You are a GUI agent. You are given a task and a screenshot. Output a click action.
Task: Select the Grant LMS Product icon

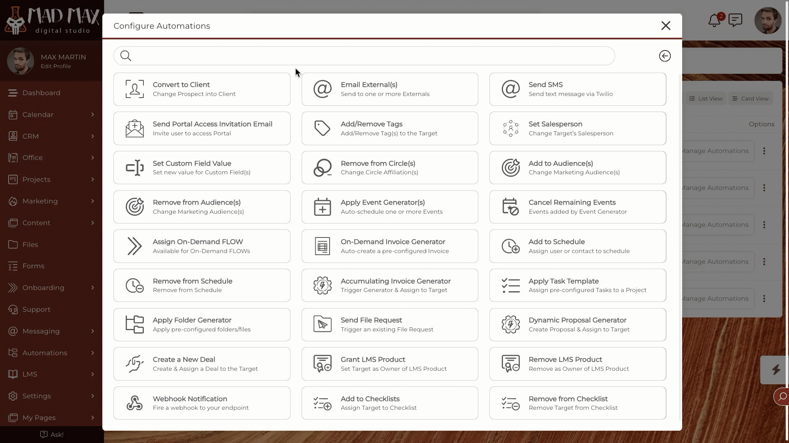point(323,363)
